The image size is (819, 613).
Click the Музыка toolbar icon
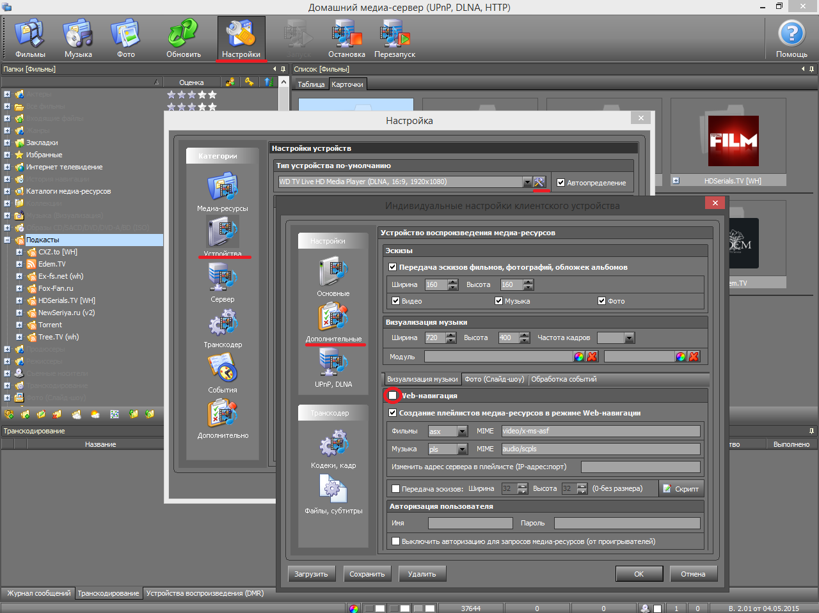coord(78,35)
